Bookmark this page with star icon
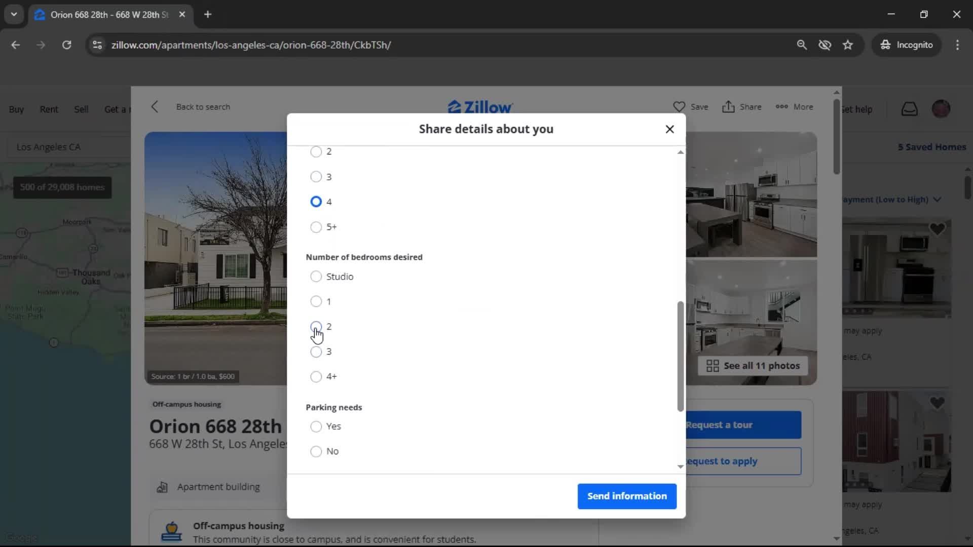This screenshot has height=547, width=973. (x=848, y=45)
